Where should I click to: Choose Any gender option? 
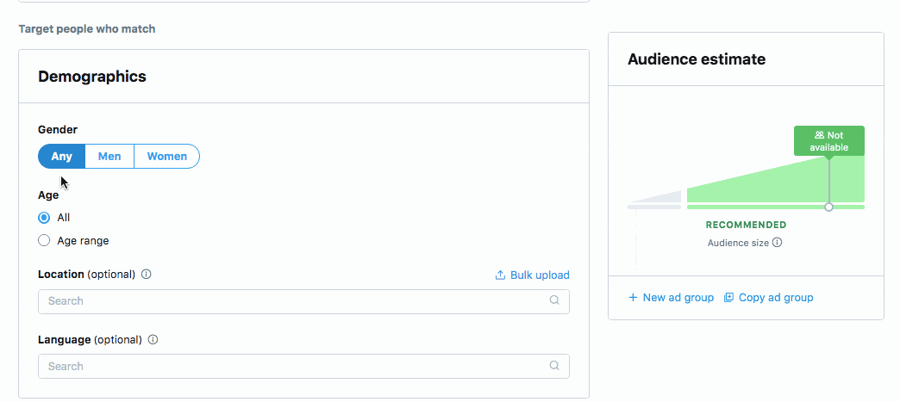coord(61,156)
